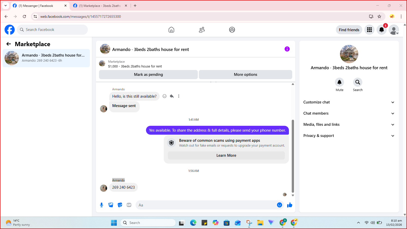The width and height of the screenshot is (407, 229).
Task: Expand Media, files and links section
Action: coord(349,125)
